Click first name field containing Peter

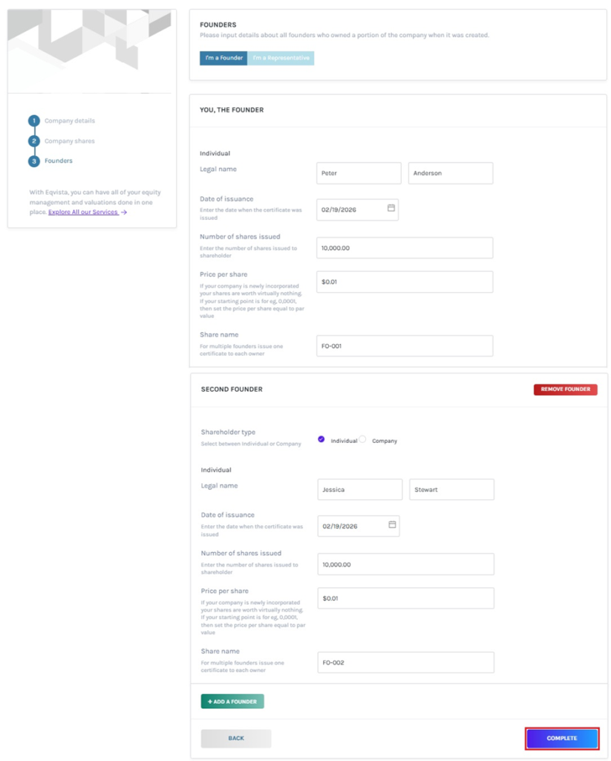[x=359, y=173]
